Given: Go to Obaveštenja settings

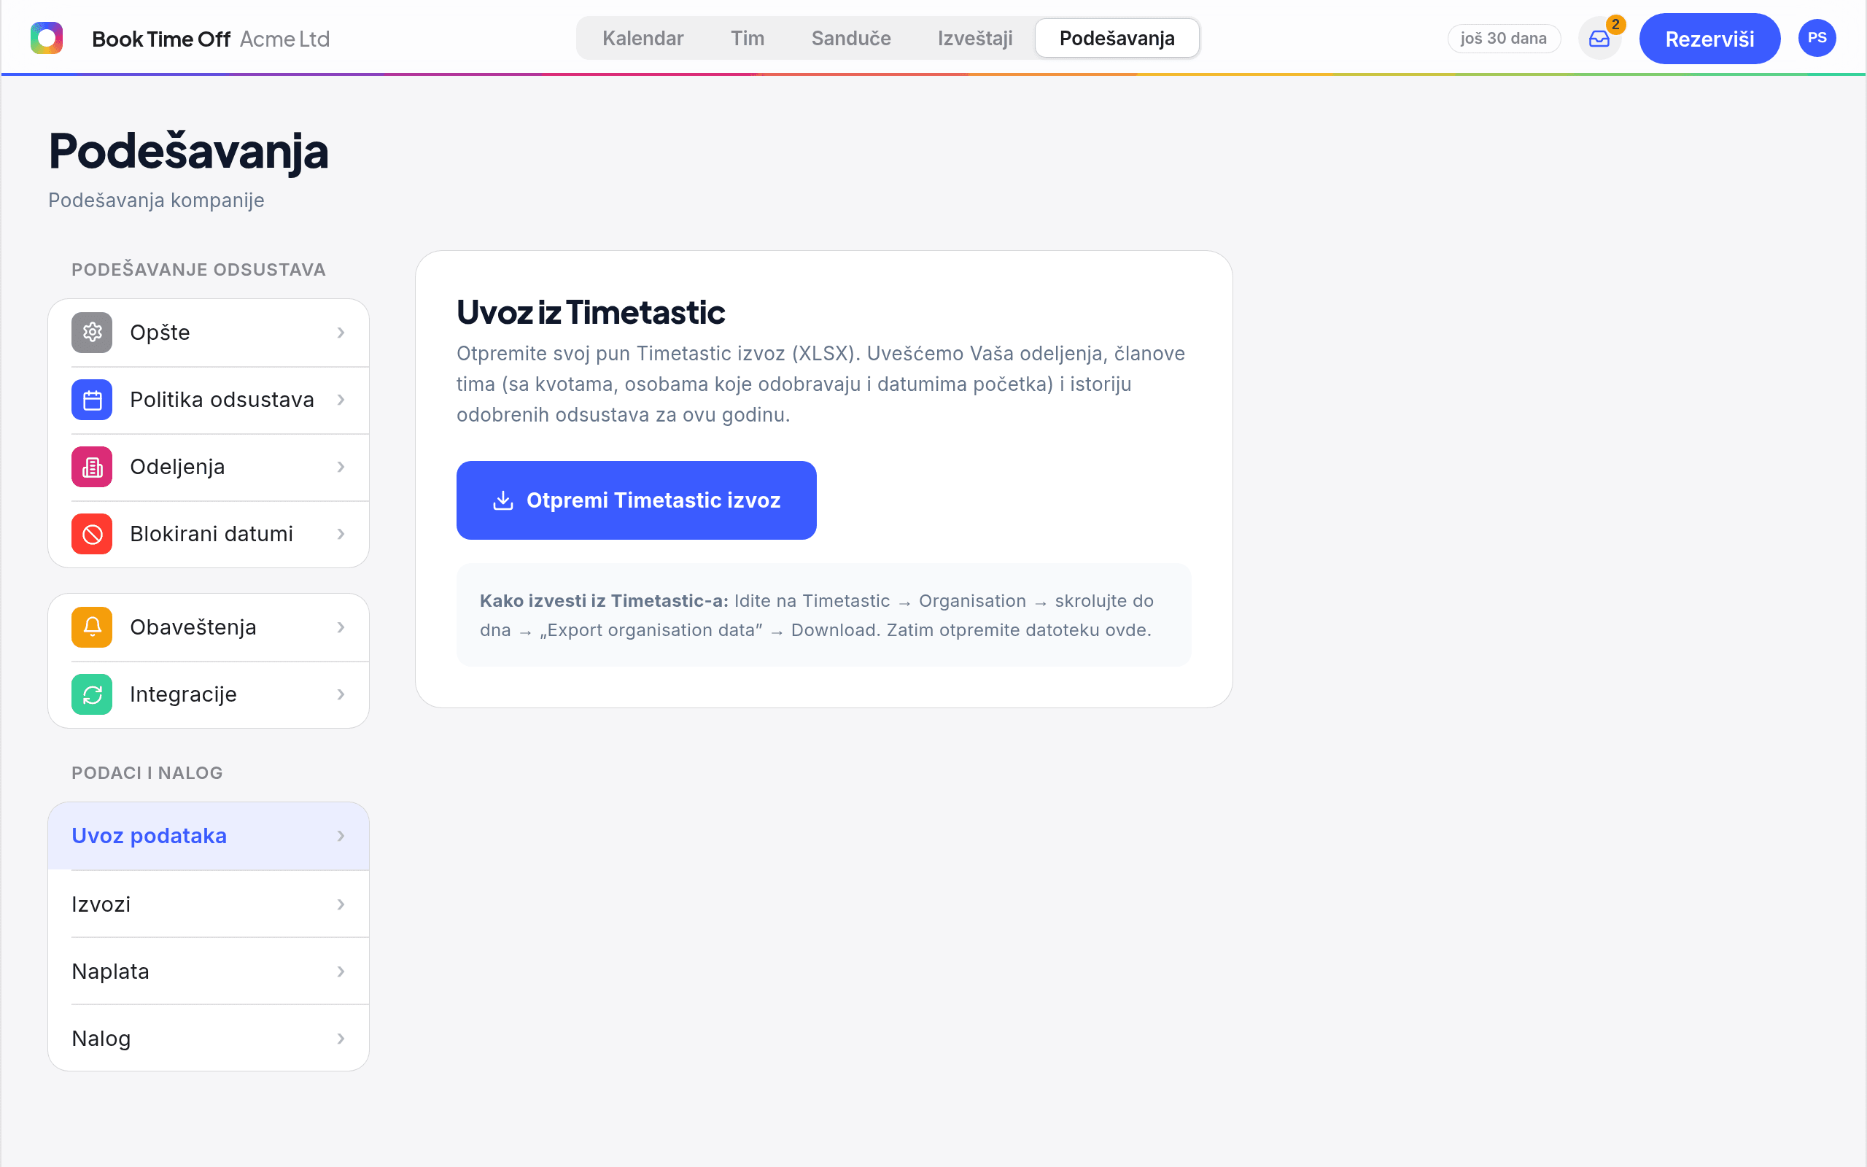Looking at the screenshot, I should pyautogui.click(x=209, y=627).
